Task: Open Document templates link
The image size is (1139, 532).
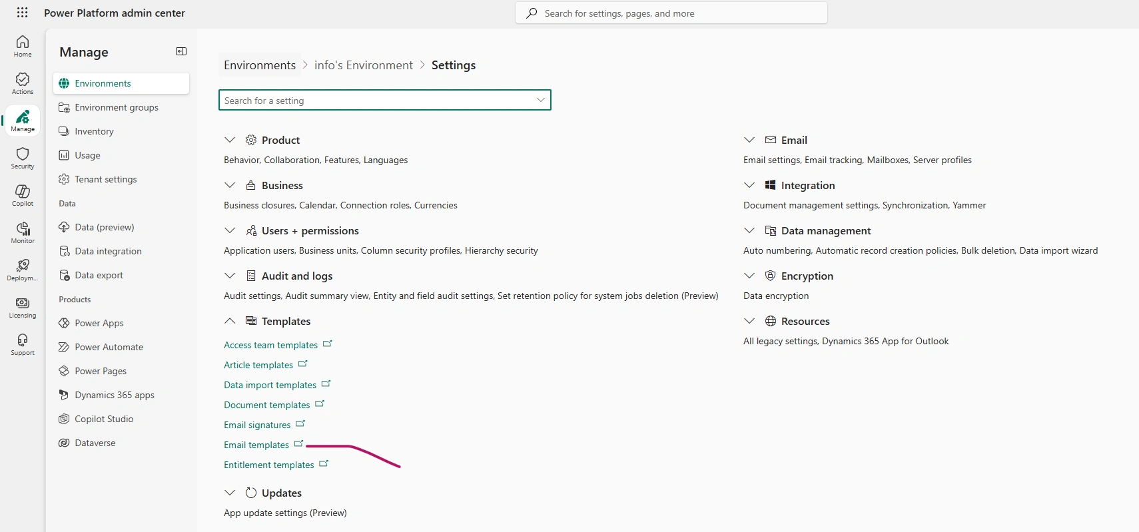Action: tap(266, 405)
